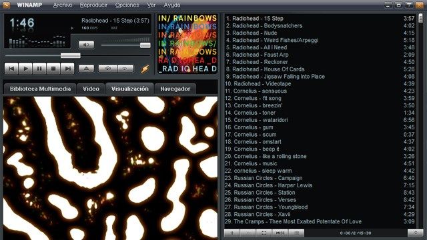Select track 8 House Of Cards

click(x=320, y=69)
